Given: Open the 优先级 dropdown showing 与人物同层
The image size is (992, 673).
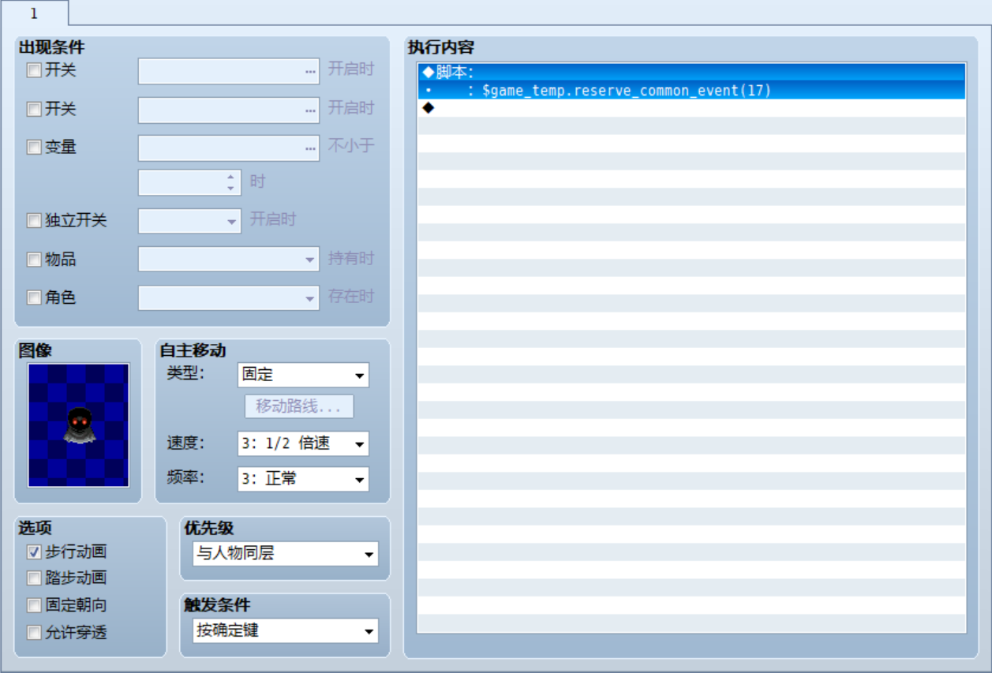Looking at the screenshot, I should (286, 554).
